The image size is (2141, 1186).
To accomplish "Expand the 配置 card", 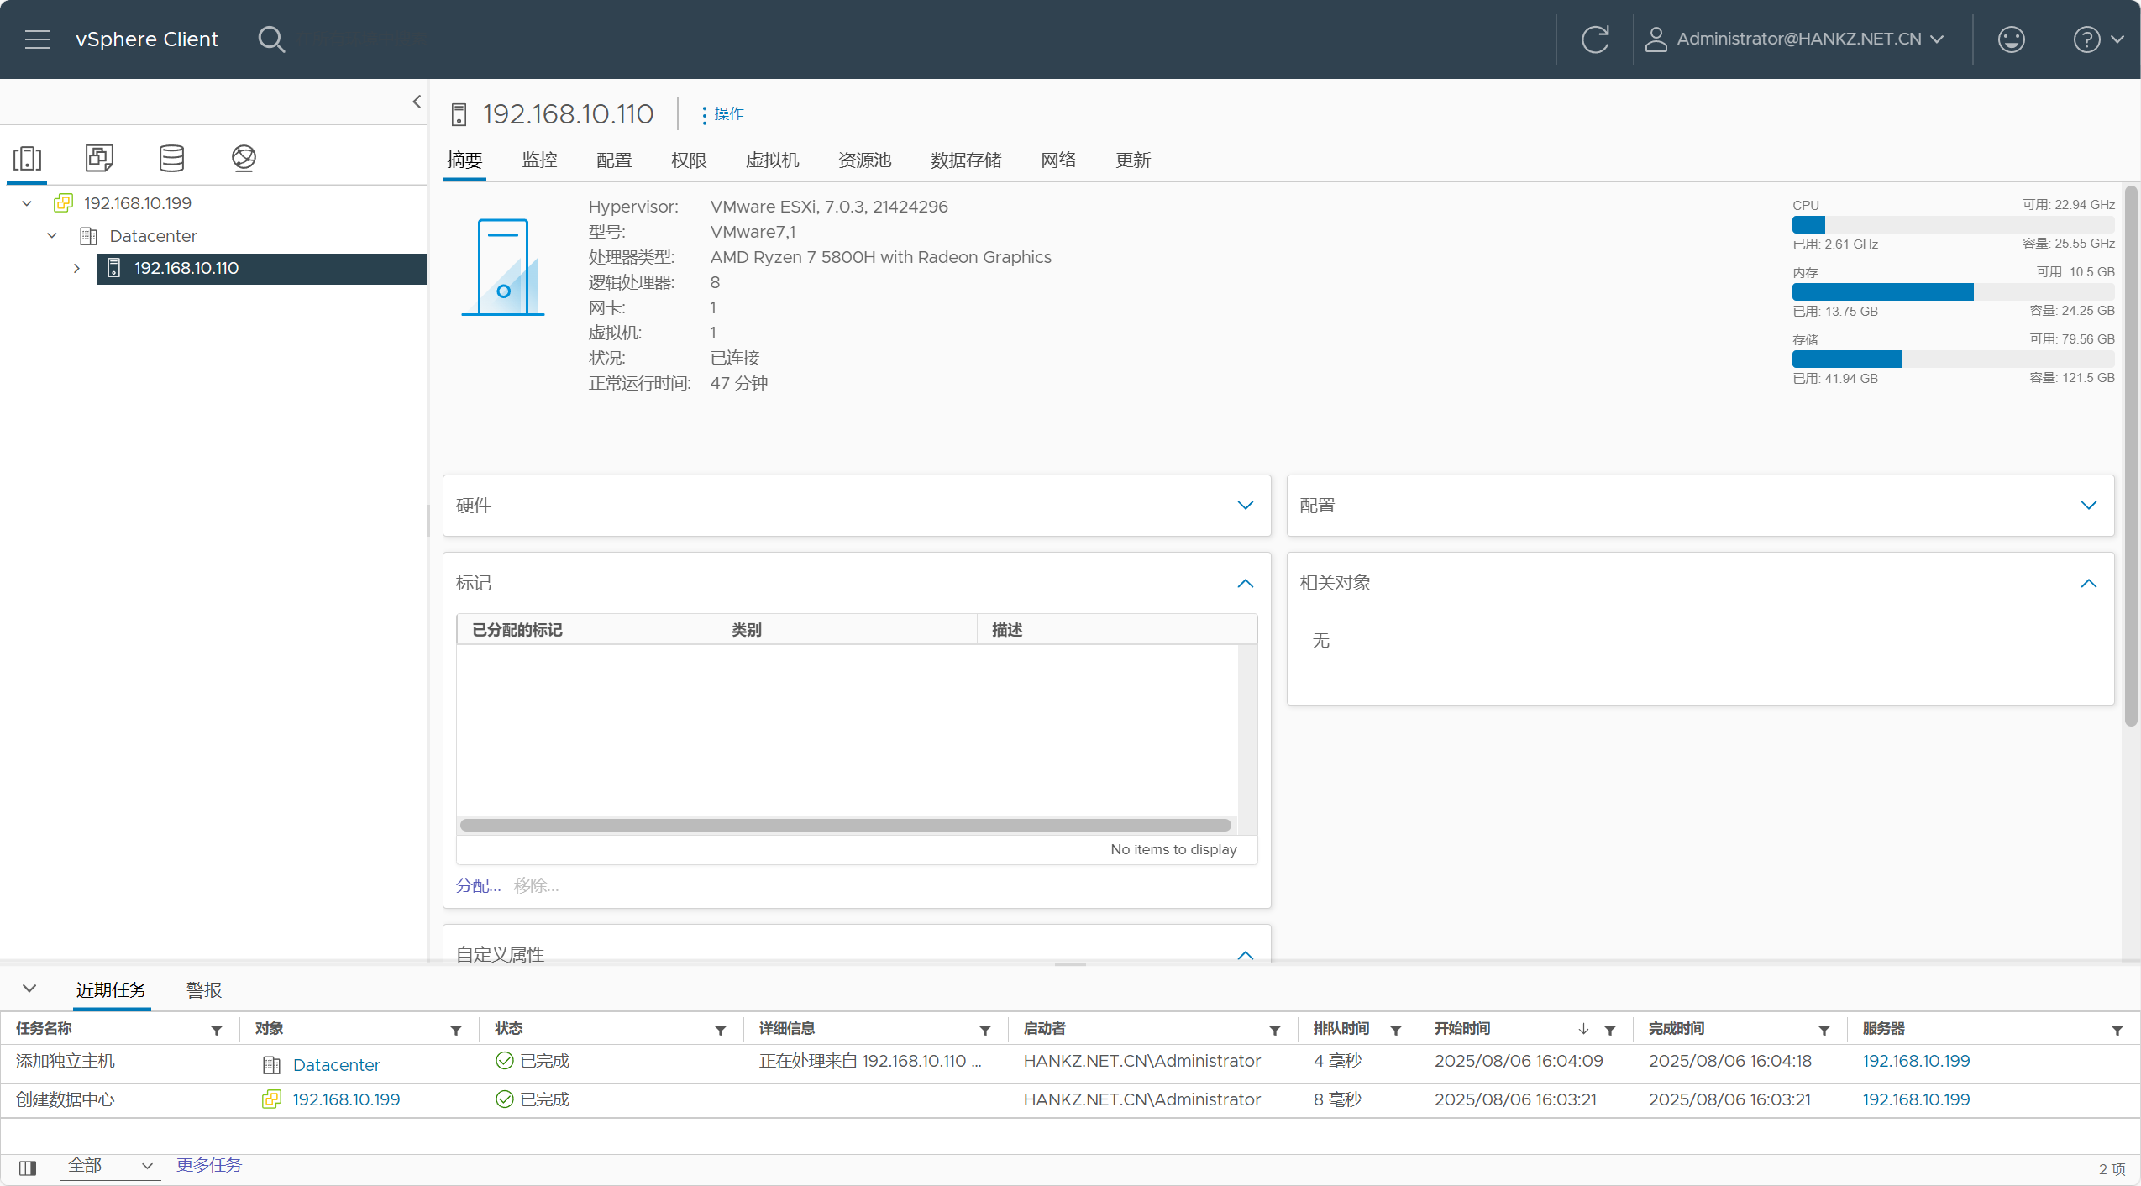I will (2089, 506).
